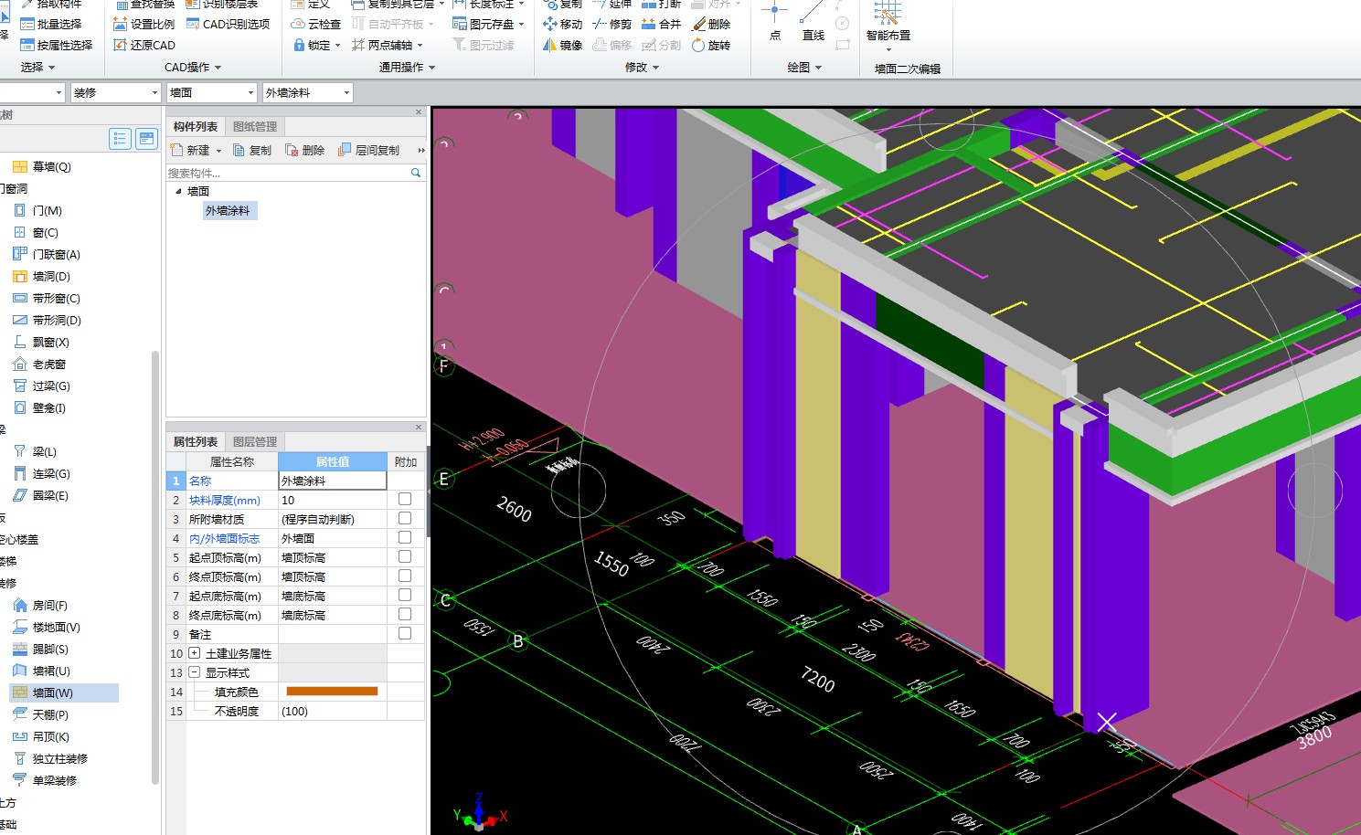Select 门(M) in the navigation tree
Image resolution: width=1361 pixels, height=835 pixels.
point(47,211)
